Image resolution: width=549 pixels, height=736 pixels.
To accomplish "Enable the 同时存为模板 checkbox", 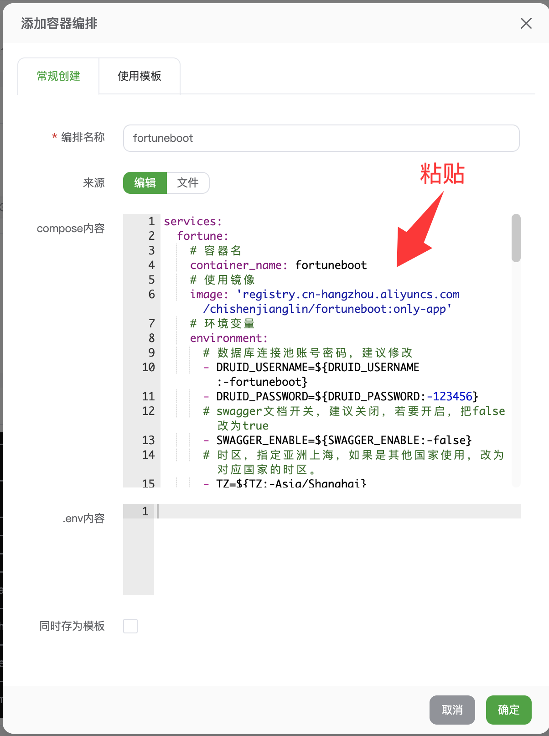I will (130, 626).
